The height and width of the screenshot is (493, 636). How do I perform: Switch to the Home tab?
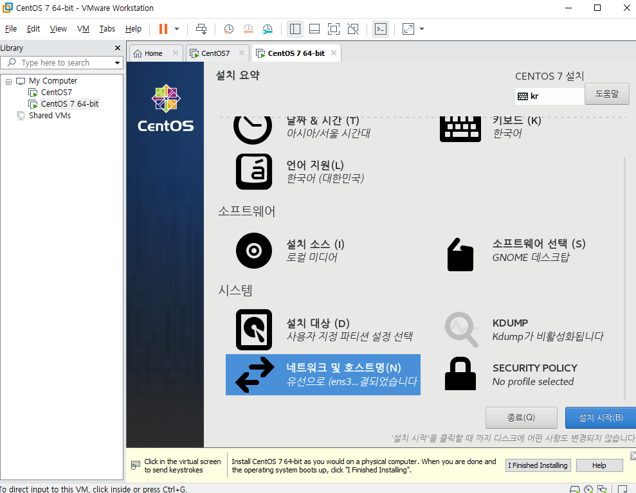153,53
